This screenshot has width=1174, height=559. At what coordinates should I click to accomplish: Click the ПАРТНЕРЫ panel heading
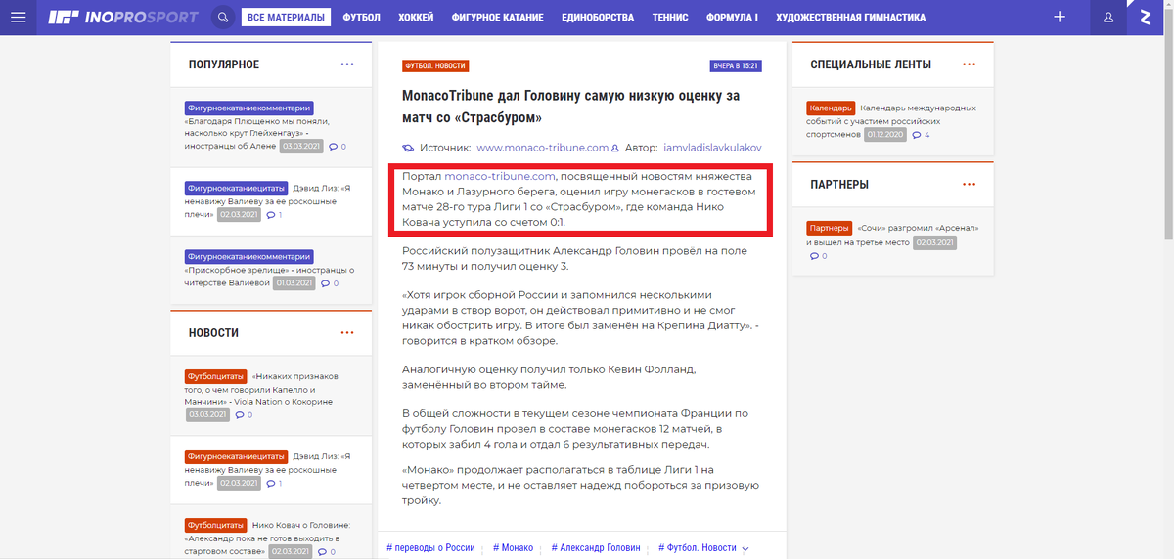point(839,184)
